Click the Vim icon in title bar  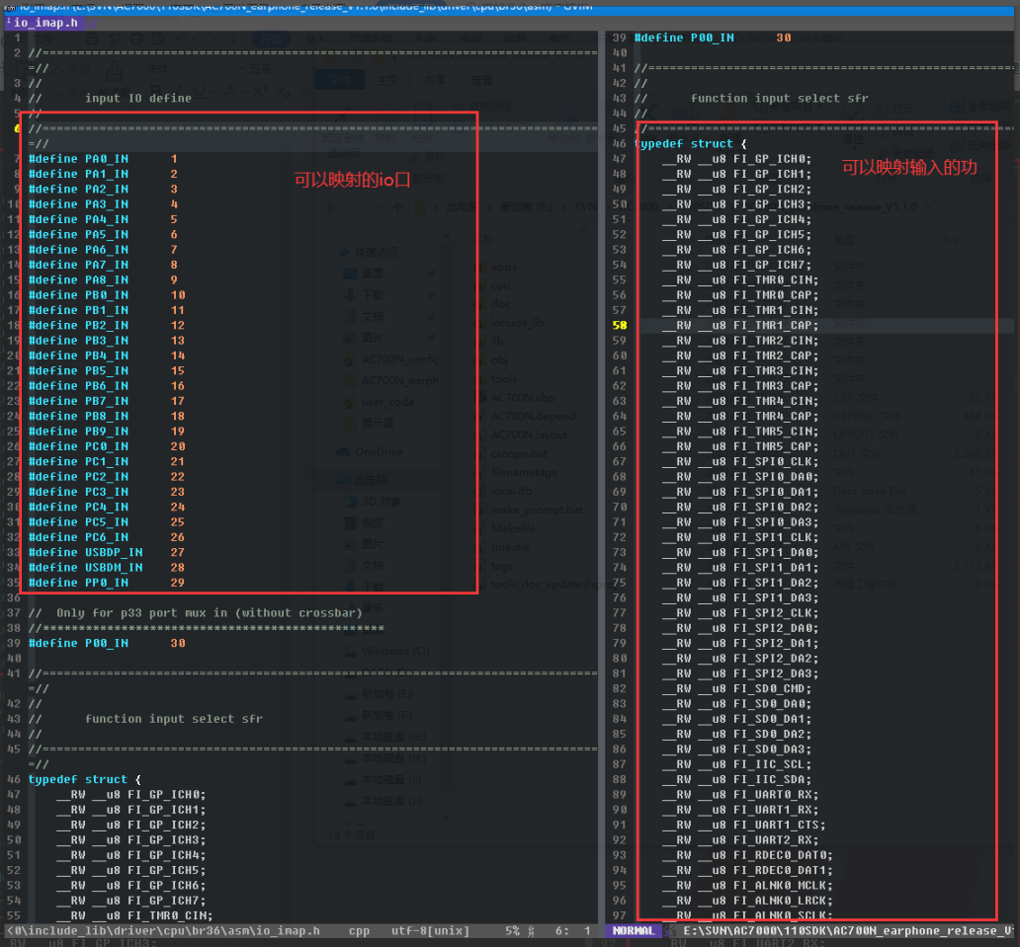(x=9, y=6)
